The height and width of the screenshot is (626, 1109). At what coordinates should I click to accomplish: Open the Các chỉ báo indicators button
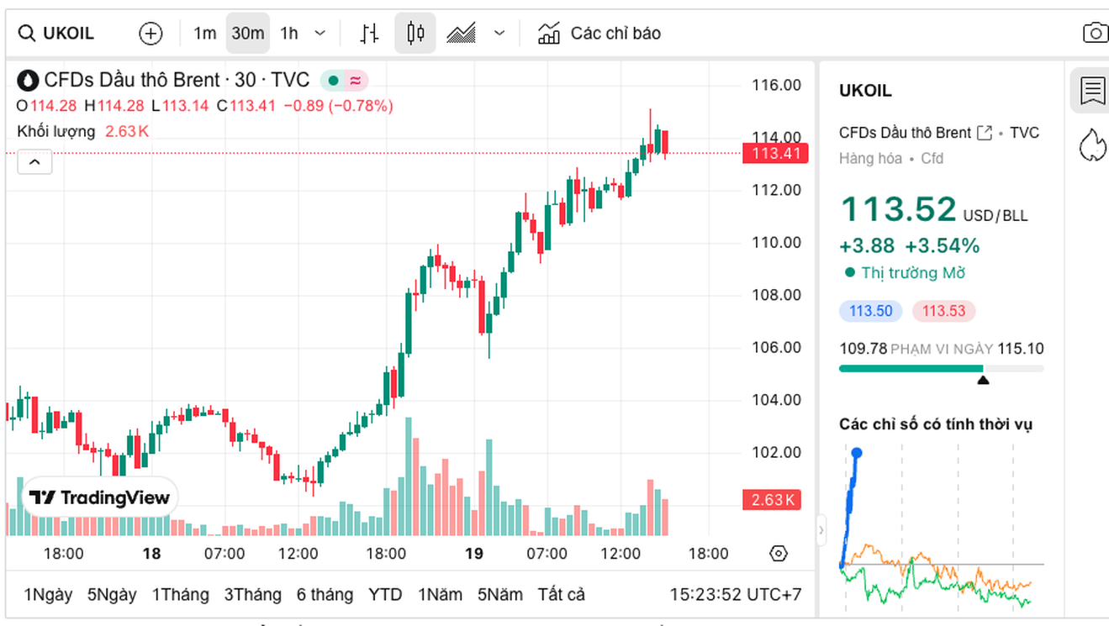tap(599, 34)
